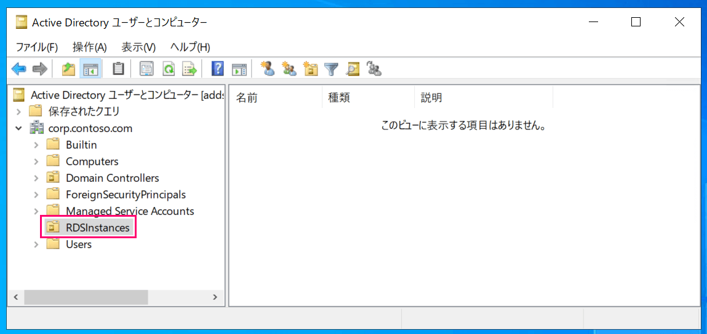Open Properties via the toolbar properties icon
The width and height of the screenshot is (707, 334).
[146, 69]
